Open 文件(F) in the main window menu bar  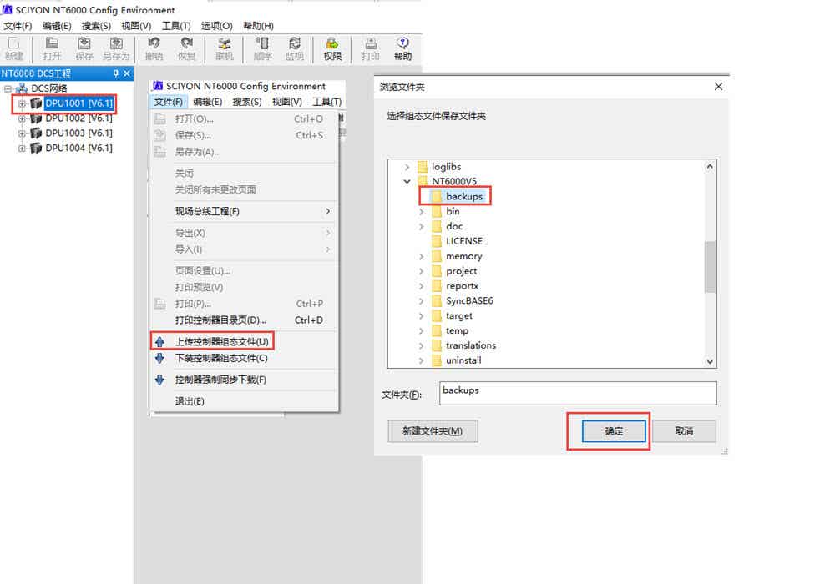point(18,26)
